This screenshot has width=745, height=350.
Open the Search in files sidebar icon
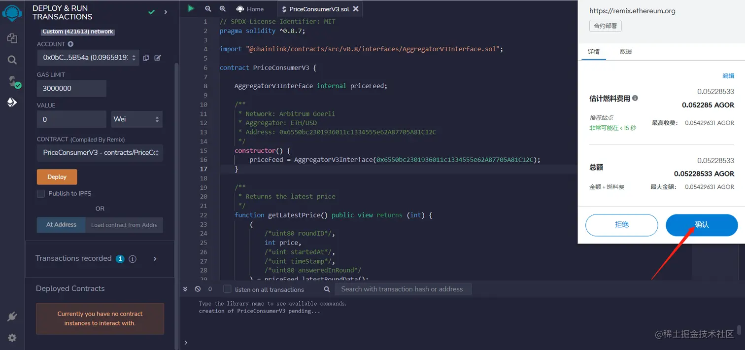click(x=12, y=60)
